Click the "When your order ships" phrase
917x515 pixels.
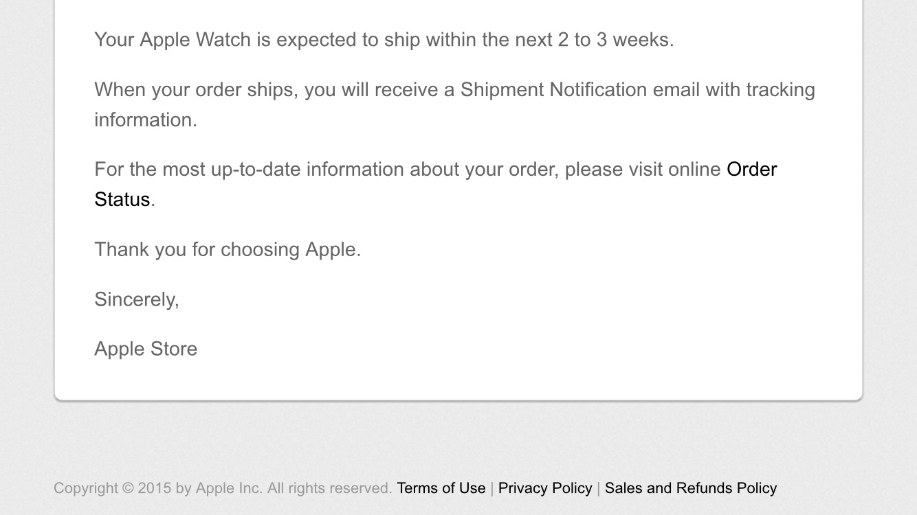193,90
